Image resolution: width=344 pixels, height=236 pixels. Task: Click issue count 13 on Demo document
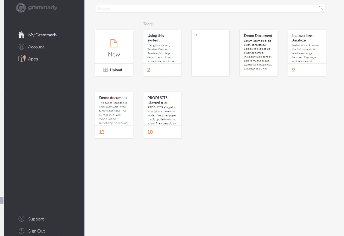click(x=102, y=132)
